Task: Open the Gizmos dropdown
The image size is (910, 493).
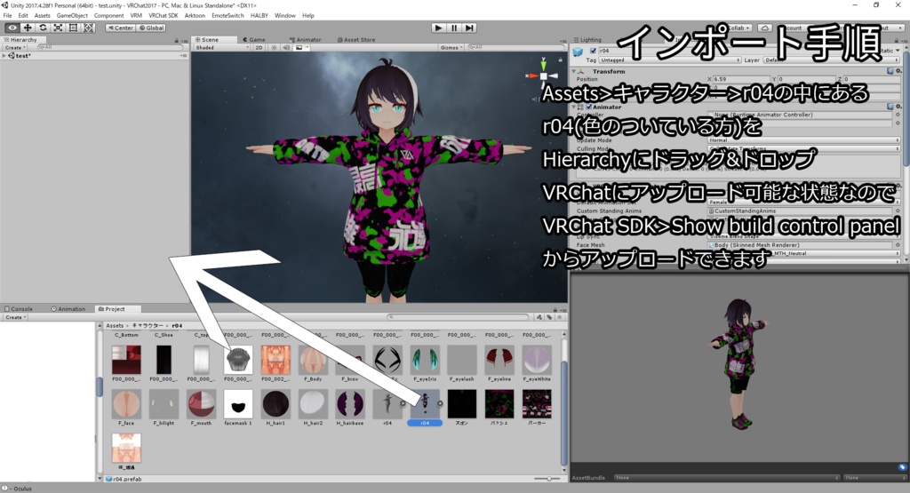Action: 451,48
